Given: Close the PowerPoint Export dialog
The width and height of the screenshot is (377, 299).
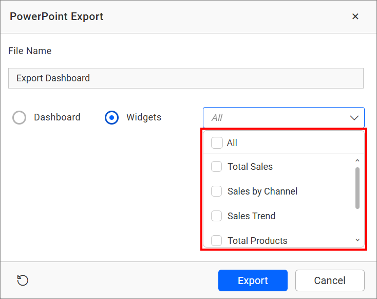Looking at the screenshot, I should 355,16.
